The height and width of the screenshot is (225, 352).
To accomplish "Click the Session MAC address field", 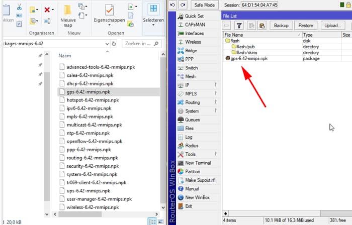I will coord(259,5).
